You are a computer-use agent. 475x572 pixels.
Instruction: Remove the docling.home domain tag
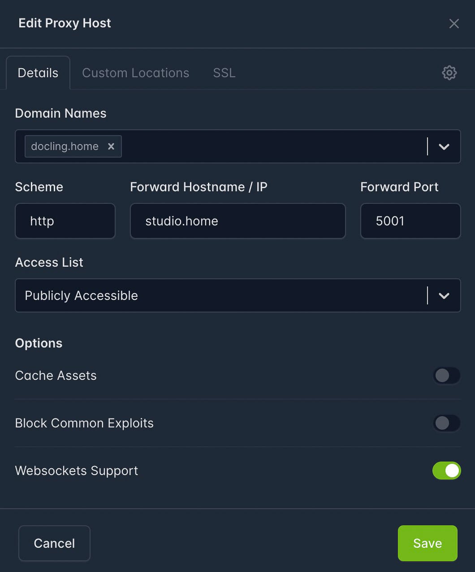[x=111, y=146]
